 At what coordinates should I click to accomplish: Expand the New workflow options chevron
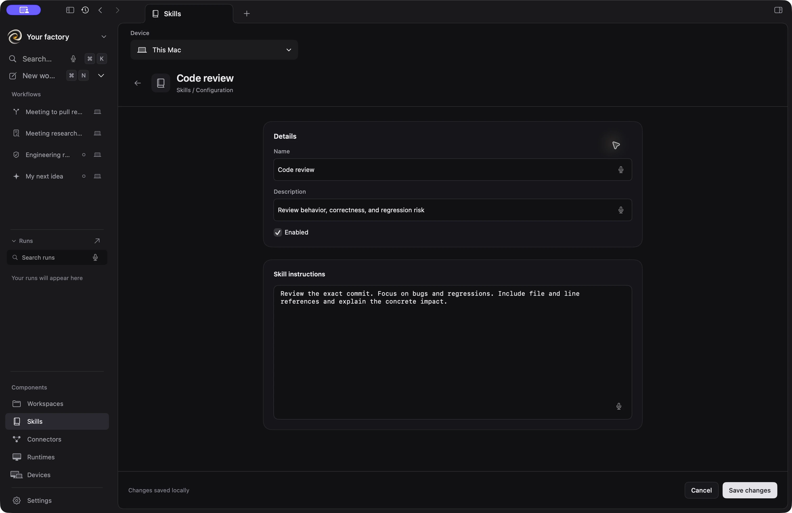[x=101, y=75]
